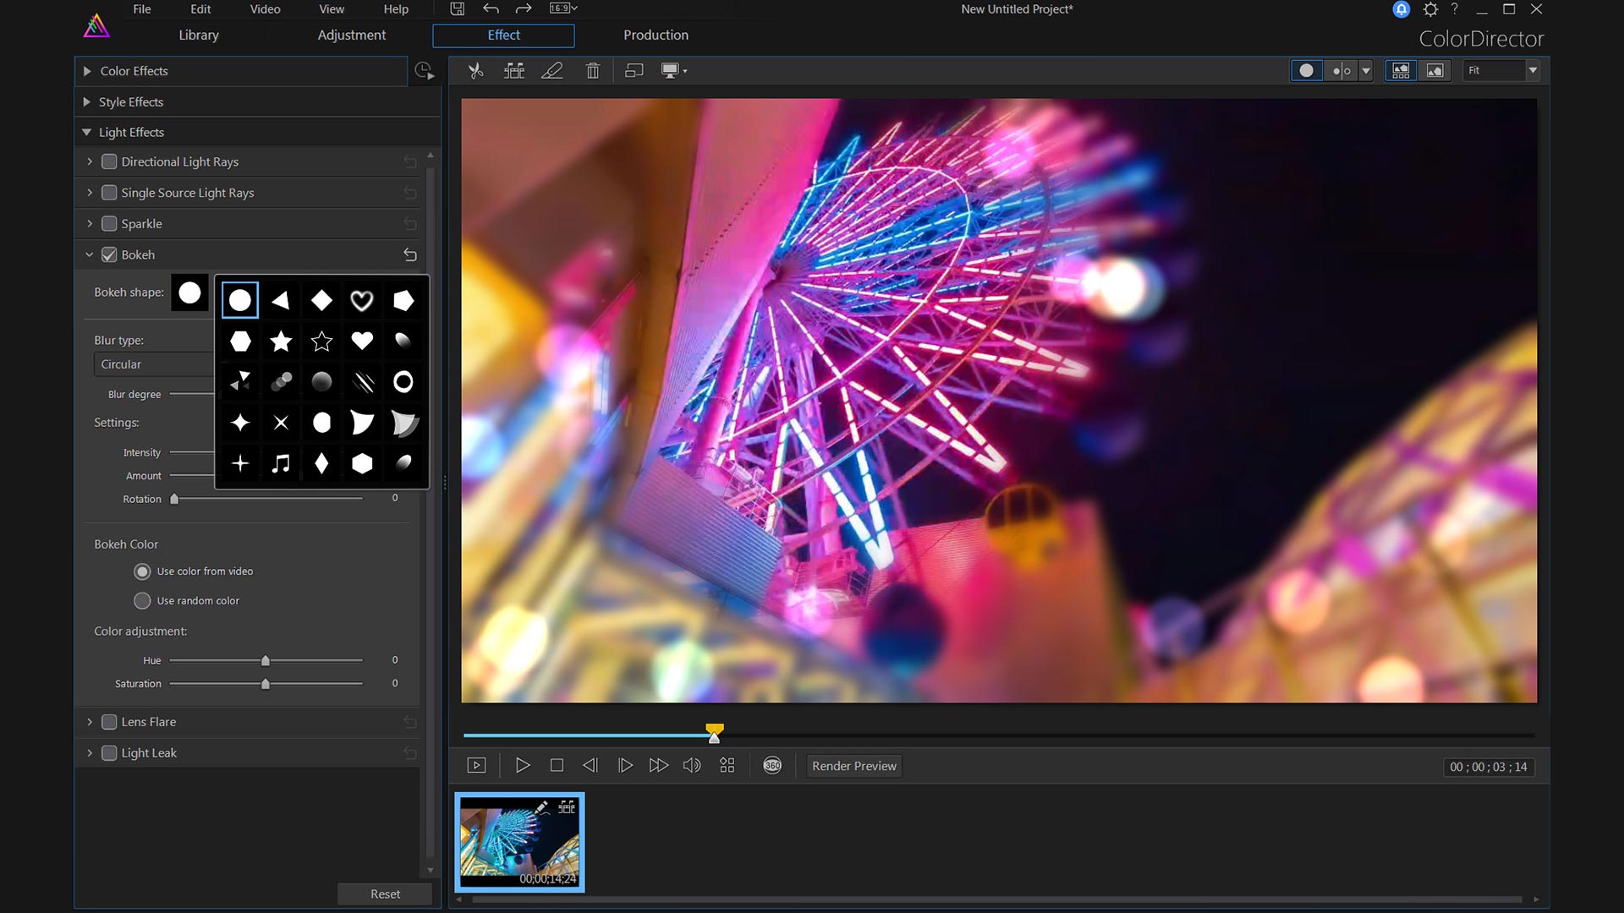Screen dimensions: 1624x913
Task: Click the trash delete icon
Action: tap(592, 71)
